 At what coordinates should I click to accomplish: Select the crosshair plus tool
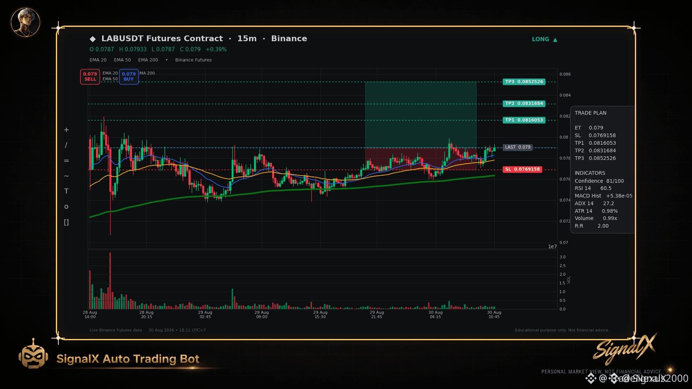[x=66, y=130]
